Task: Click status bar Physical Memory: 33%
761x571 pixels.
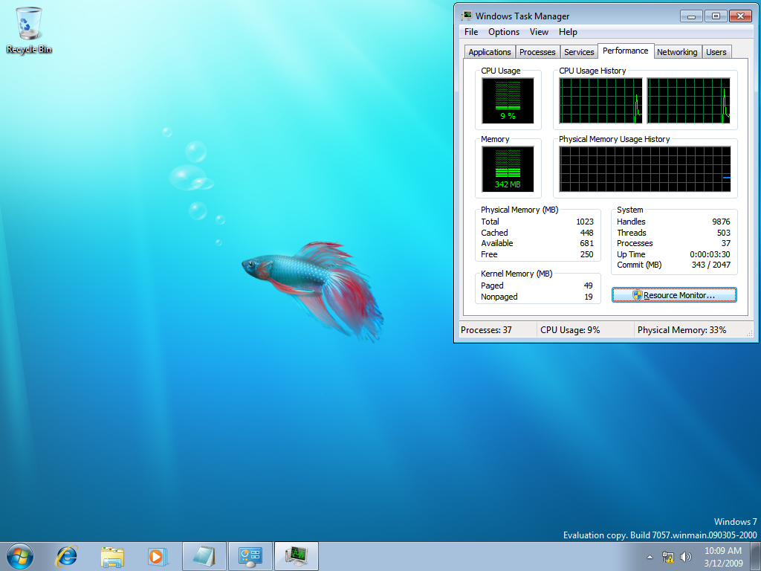Action: tap(682, 330)
